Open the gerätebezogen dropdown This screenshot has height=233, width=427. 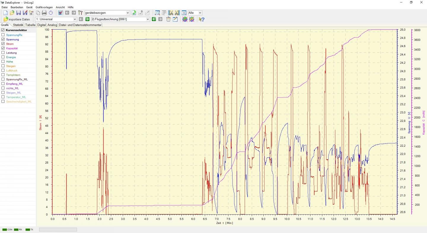point(107,13)
